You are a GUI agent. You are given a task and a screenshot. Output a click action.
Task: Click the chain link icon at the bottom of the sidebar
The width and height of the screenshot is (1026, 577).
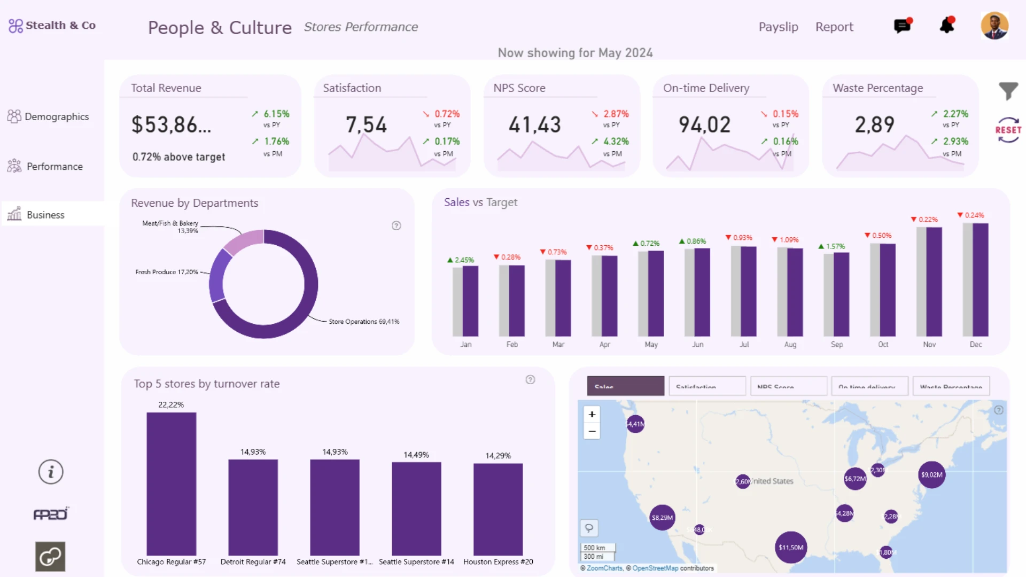[50, 557]
